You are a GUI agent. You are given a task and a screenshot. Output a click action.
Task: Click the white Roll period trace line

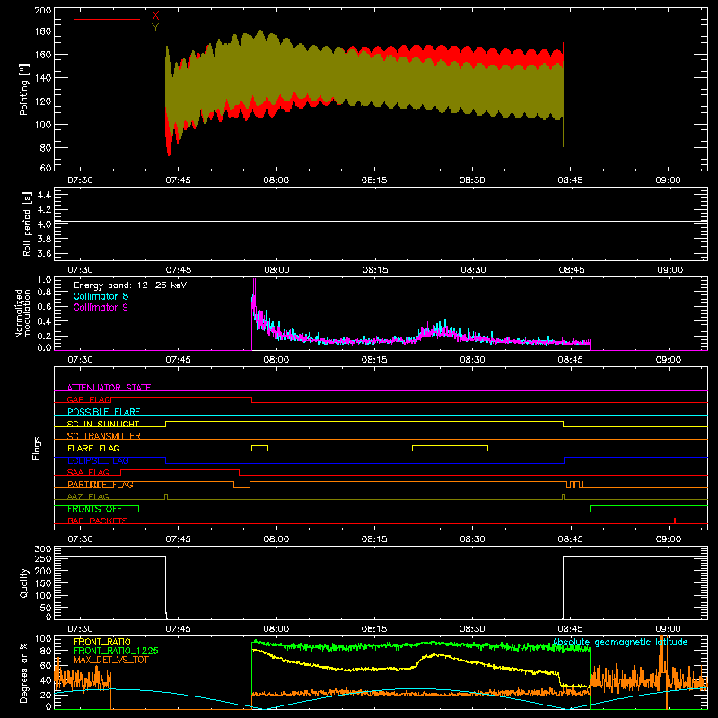click(381, 222)
